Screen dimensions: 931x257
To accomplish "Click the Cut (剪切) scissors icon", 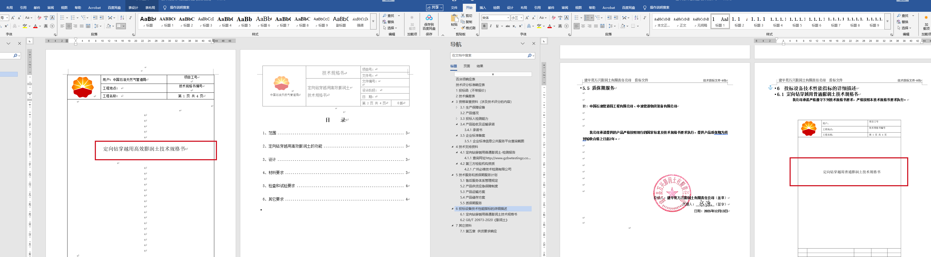I will tap(463, 16).
